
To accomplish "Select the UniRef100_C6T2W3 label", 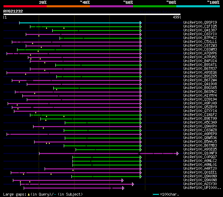I will tap(200, 46).
